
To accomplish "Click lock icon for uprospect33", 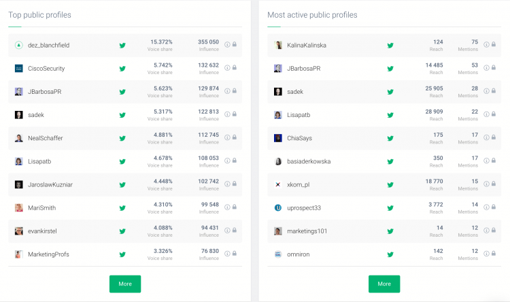I will pyautogui.click(x=493, y=207).
